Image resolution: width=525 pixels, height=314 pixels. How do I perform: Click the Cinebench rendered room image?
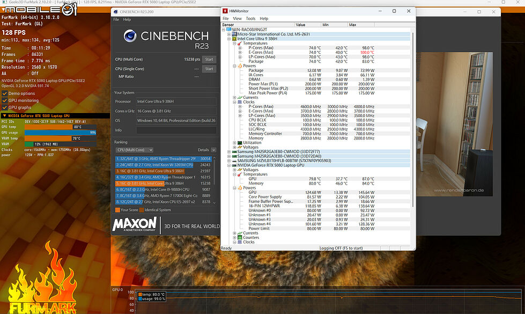tap(454, 124)
